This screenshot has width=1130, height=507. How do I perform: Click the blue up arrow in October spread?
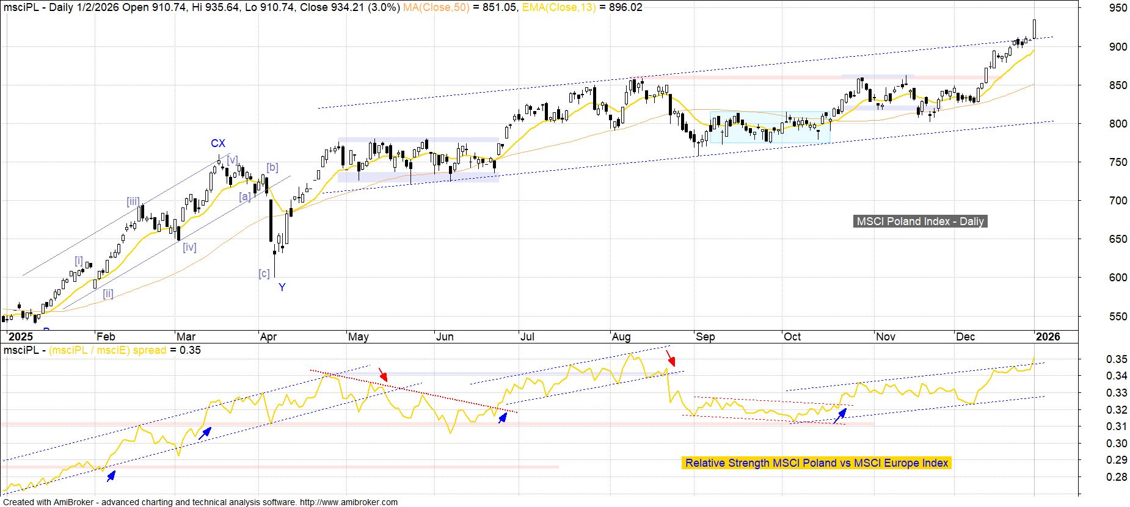pos(840,416)
